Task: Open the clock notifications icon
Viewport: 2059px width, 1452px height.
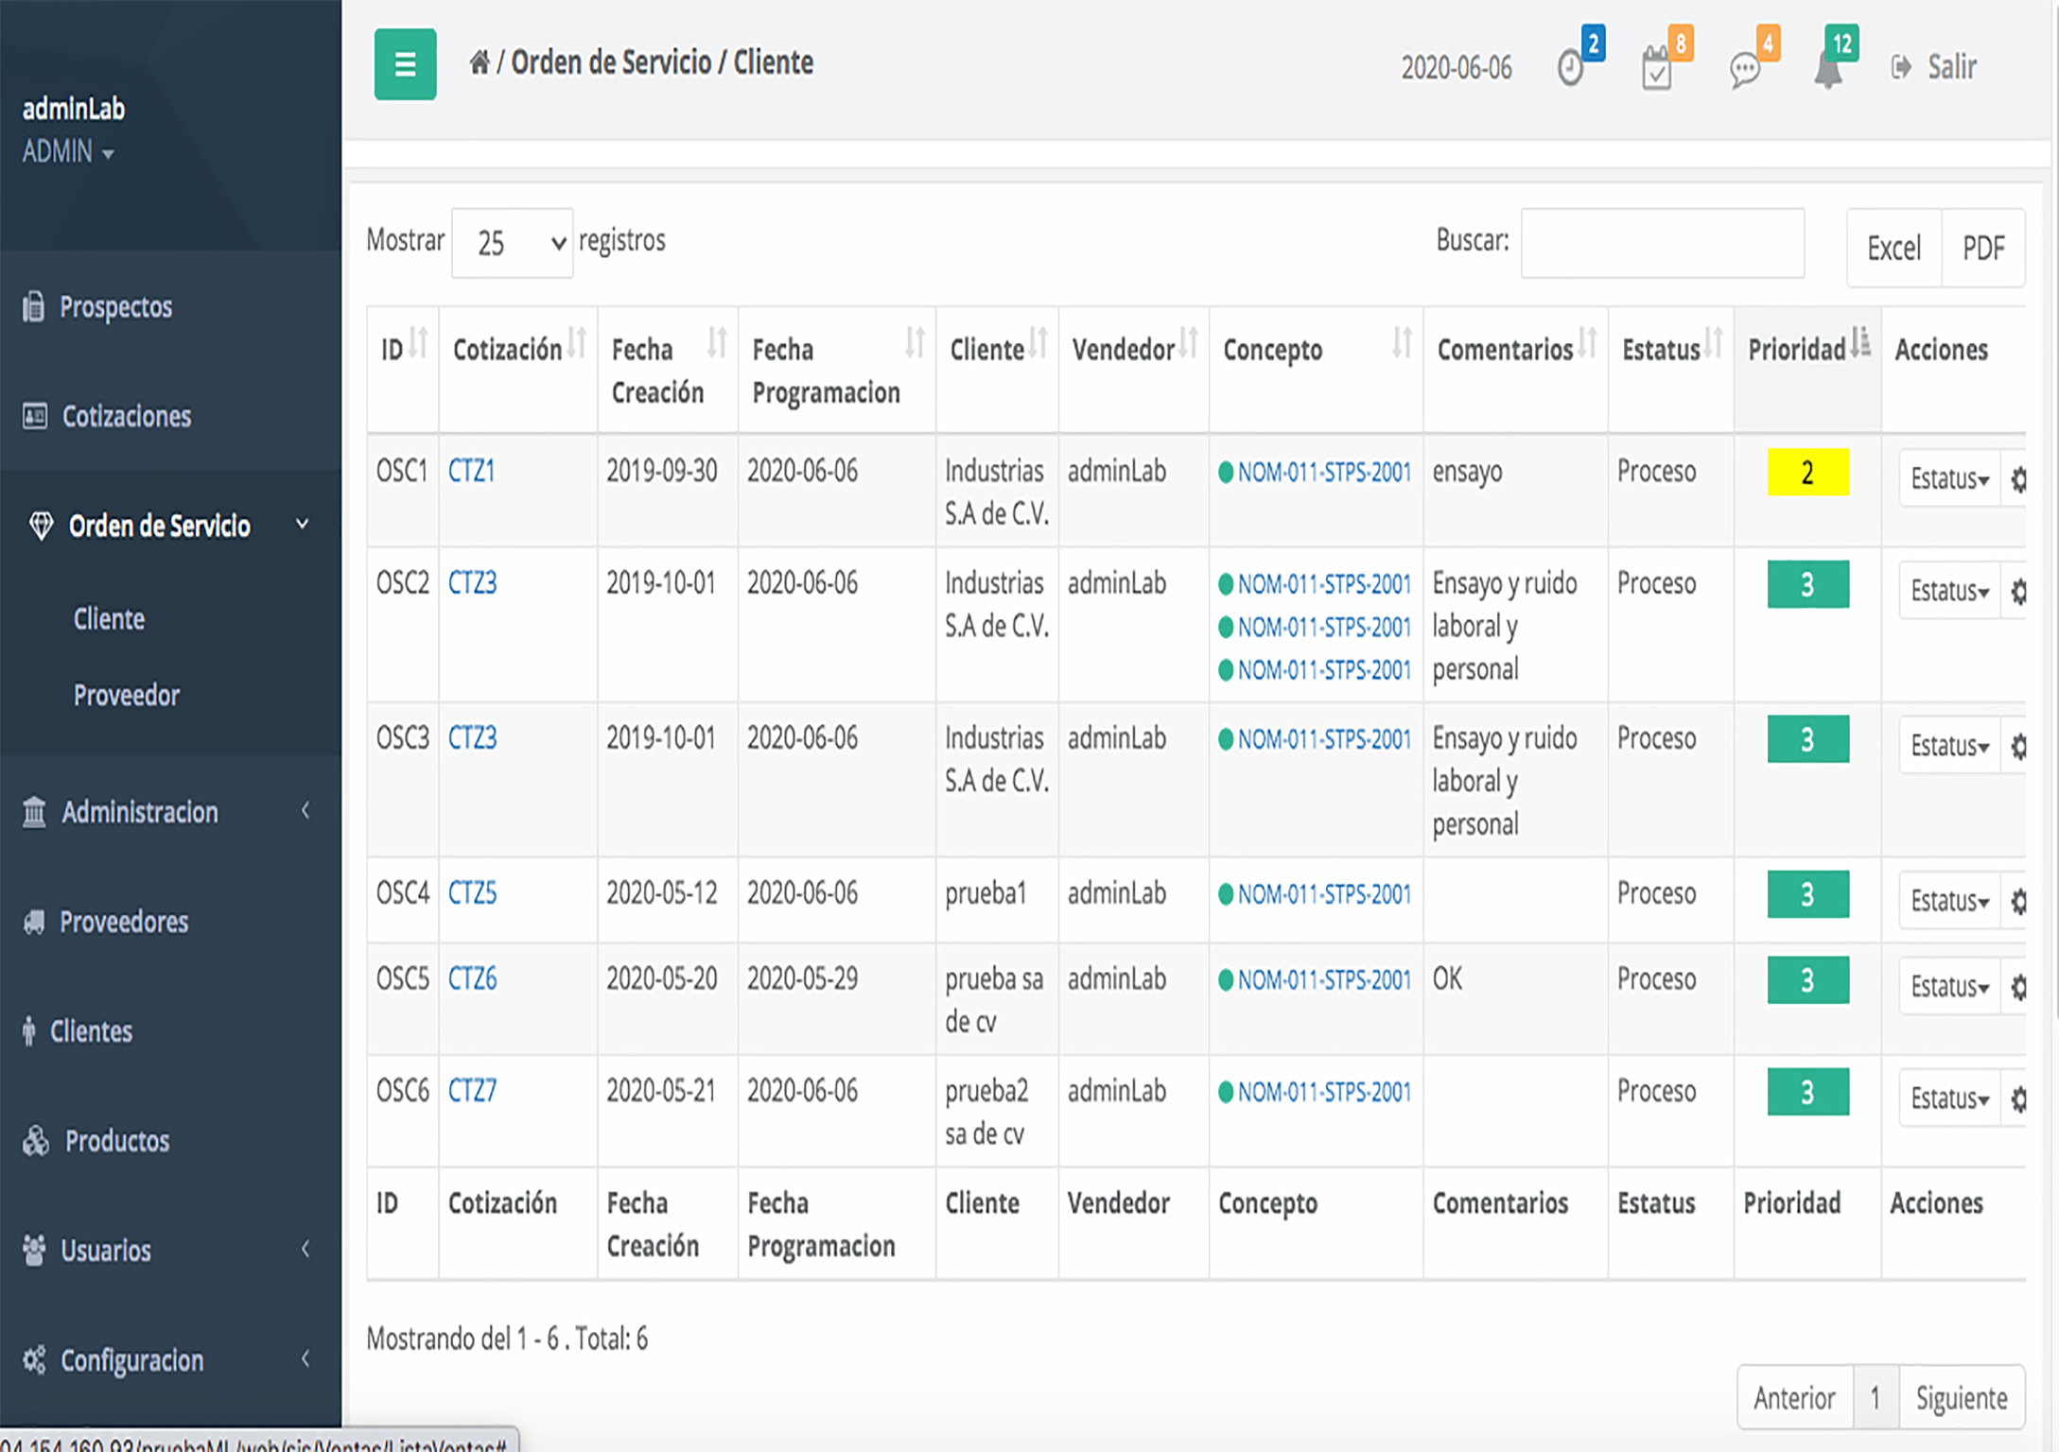Action: pos(1571,67)
